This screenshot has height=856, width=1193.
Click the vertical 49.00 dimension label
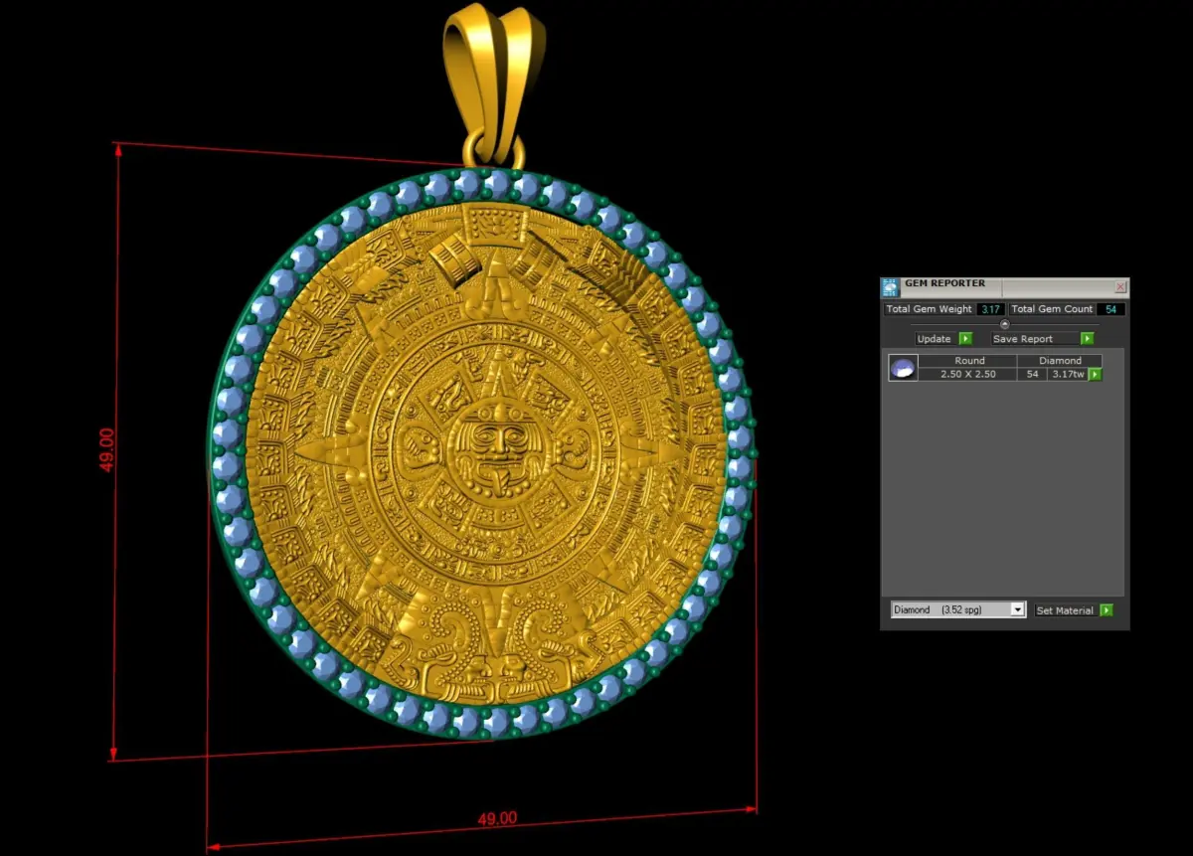pyautogui.click(x=106, y=448)
